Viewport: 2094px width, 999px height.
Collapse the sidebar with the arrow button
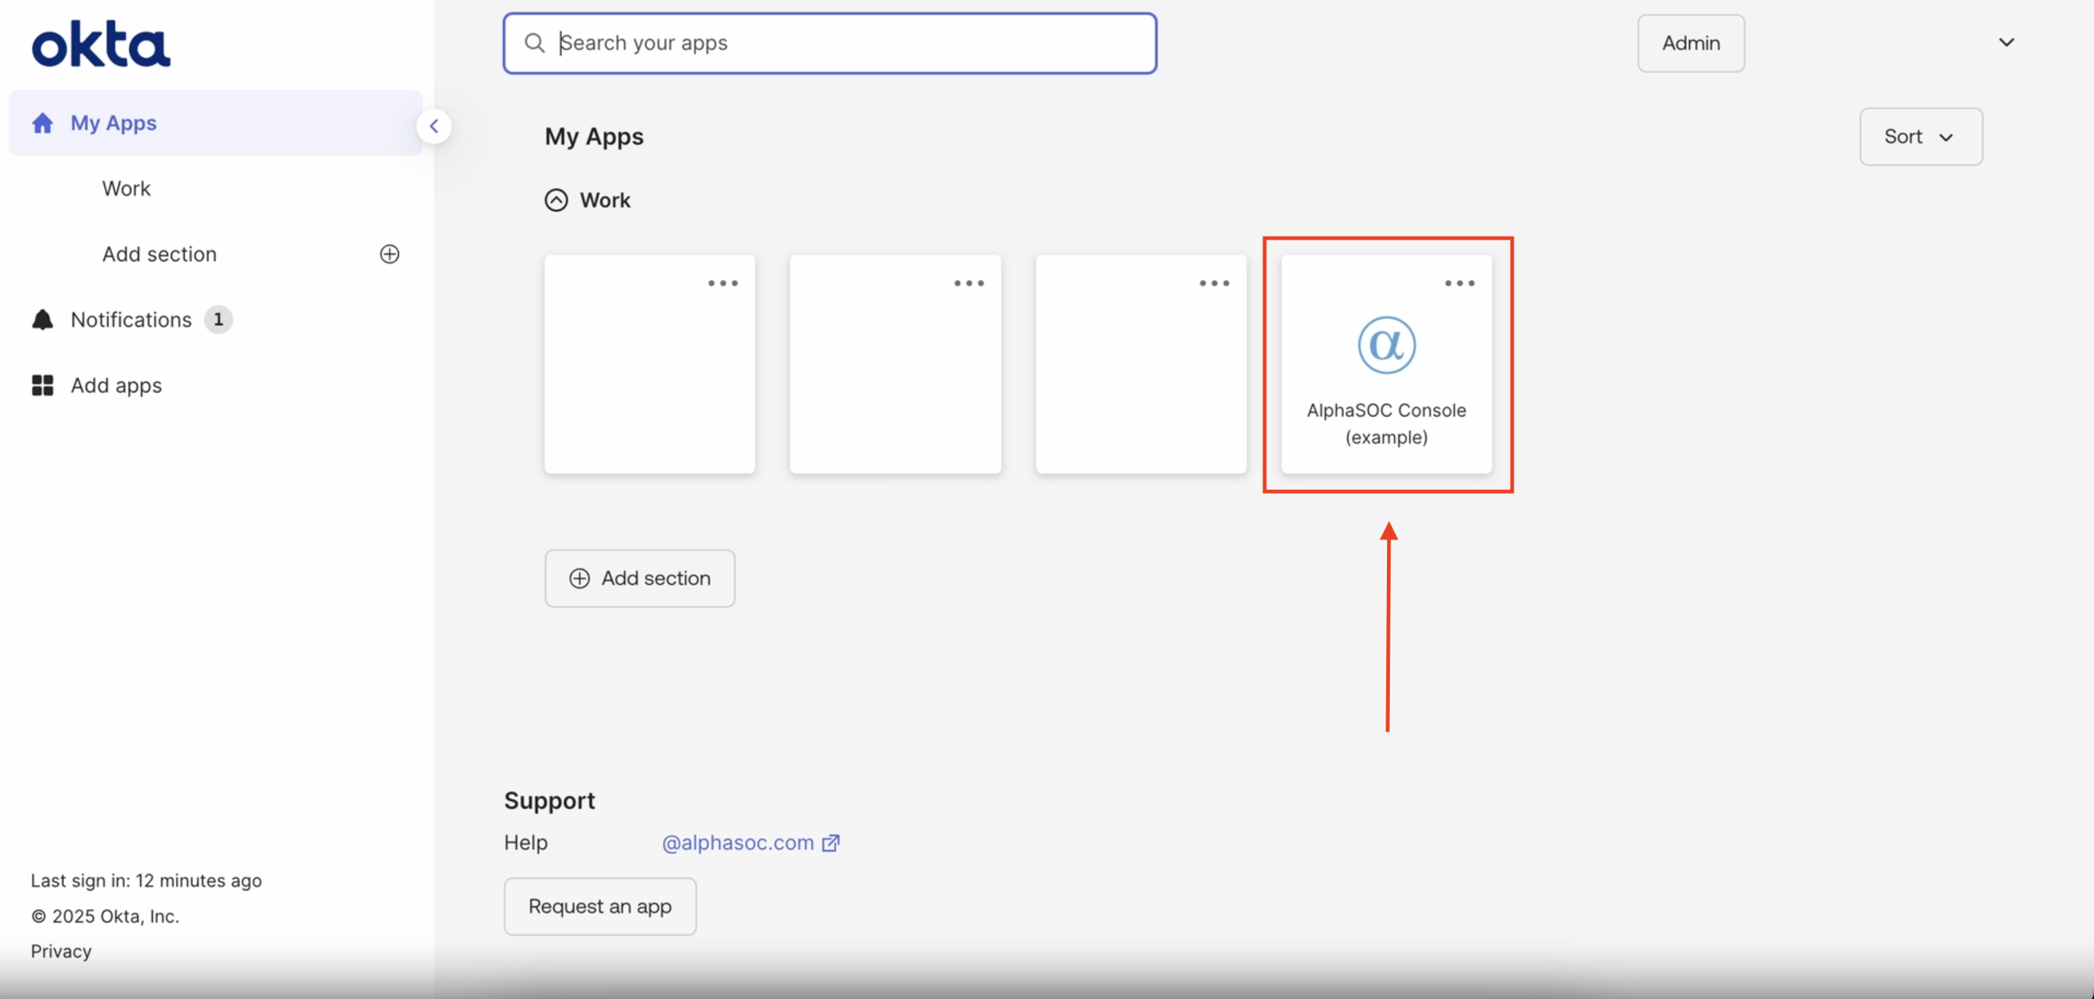434,126
